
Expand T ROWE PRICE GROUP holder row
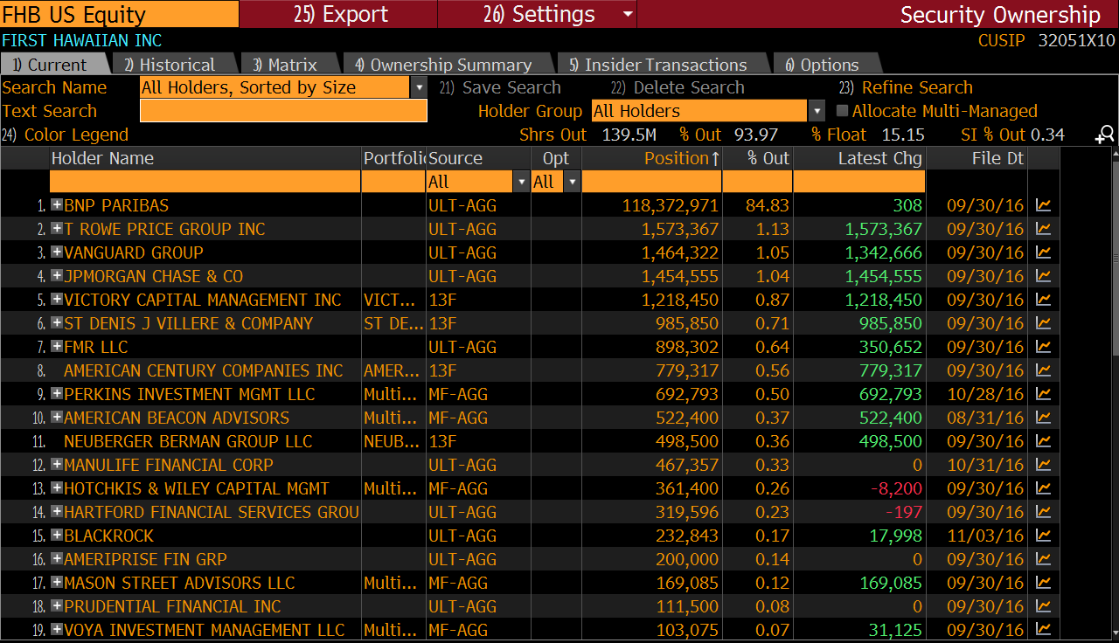(x=57, y=228)
